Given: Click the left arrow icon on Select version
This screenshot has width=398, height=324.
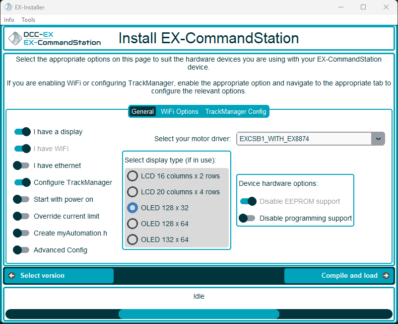Looking at the screenshot, I should point(12,275).
